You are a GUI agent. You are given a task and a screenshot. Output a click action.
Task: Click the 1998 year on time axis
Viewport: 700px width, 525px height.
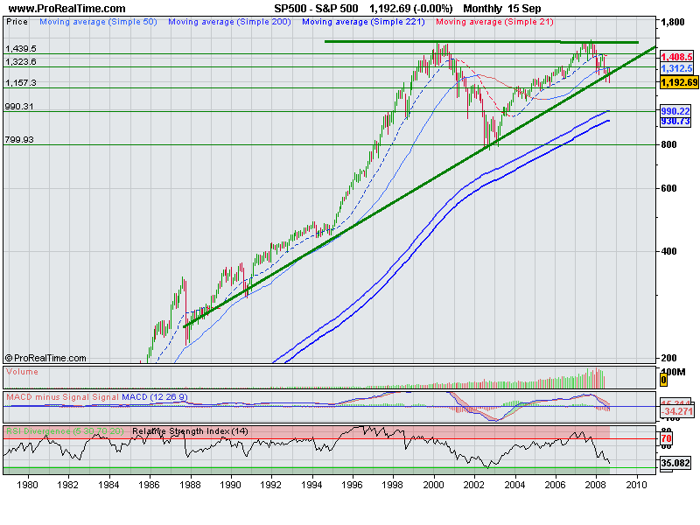(x=392, y=485)
